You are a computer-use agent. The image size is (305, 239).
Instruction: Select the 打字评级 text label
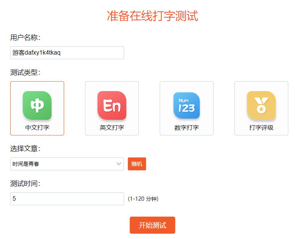(x=261, y=127)
